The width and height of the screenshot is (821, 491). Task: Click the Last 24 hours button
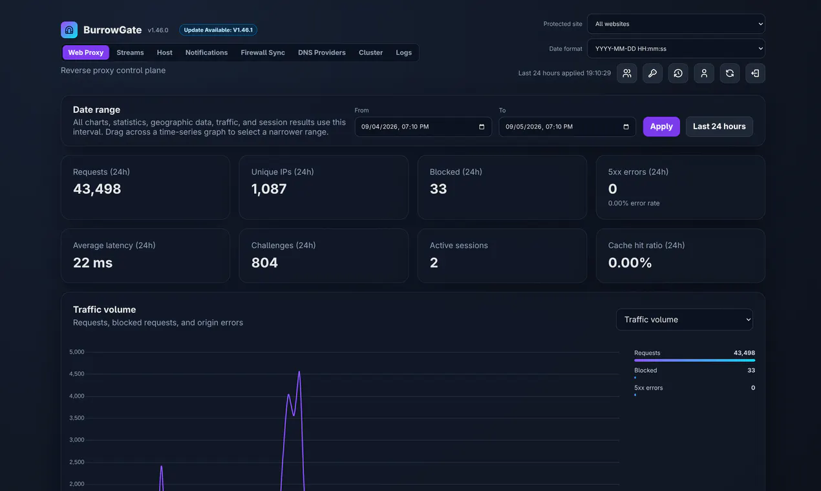coord(720,127)
